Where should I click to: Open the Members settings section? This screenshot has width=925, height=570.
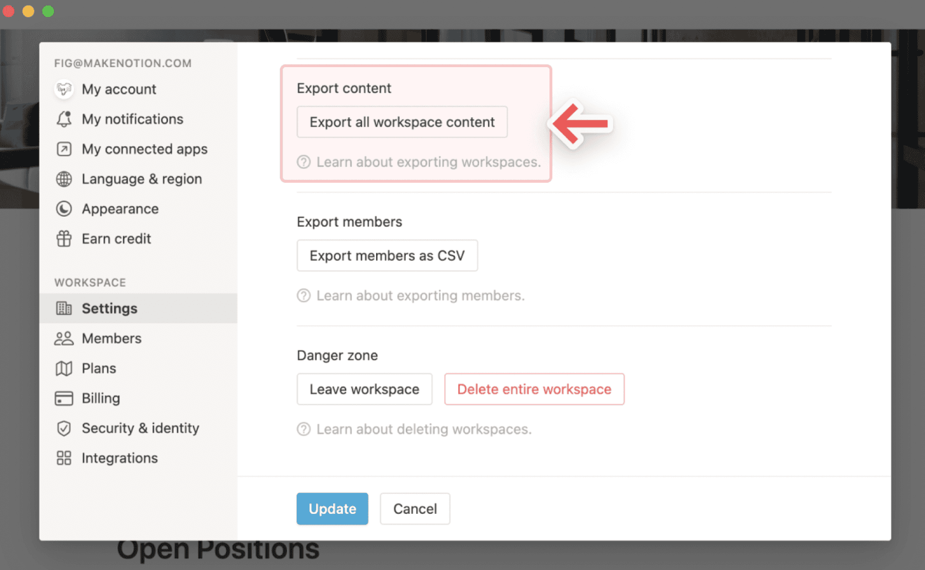tap(111, 338)
